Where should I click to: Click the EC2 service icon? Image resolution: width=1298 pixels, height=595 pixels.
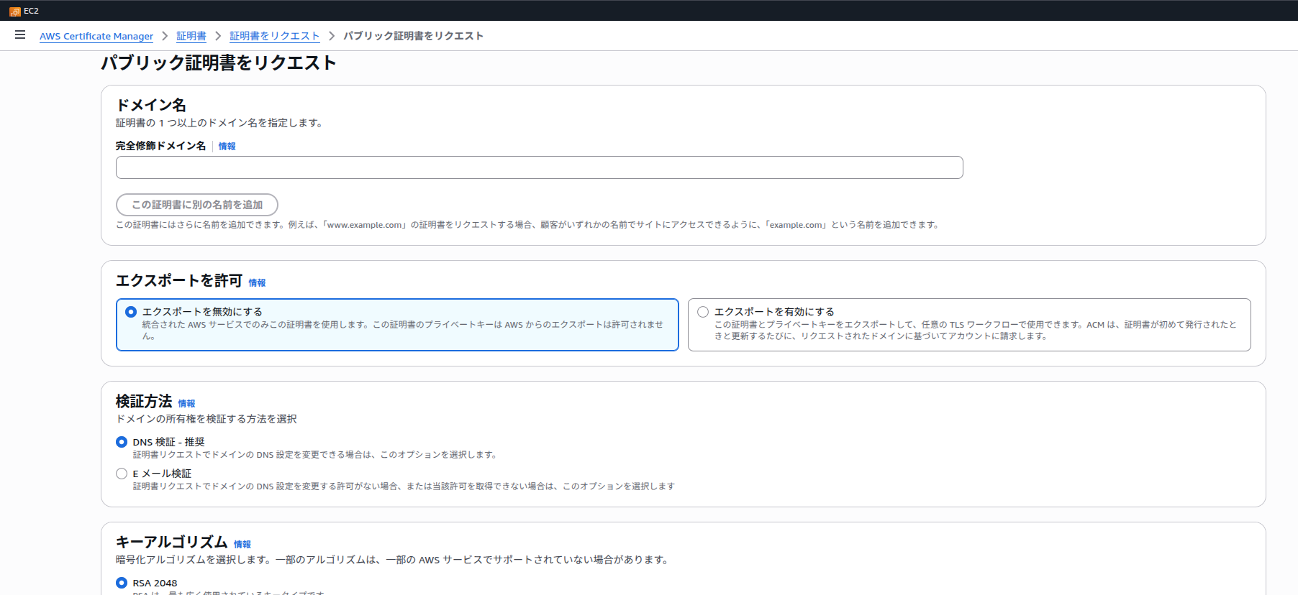(x=14, y=11)
